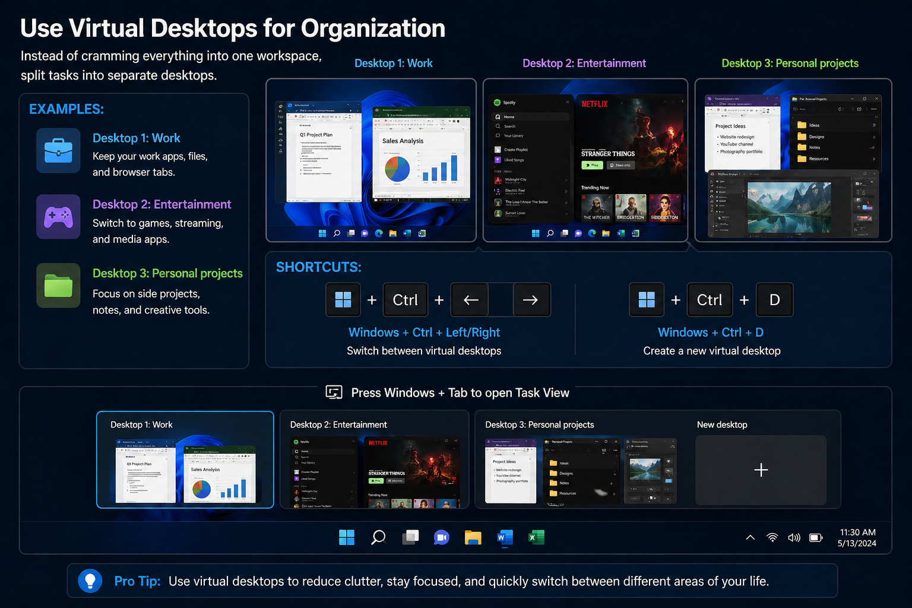Open Your Library in the Spotify sidebar
The image size is (912, 608).
pyautogui.click(x=529, y=136)
